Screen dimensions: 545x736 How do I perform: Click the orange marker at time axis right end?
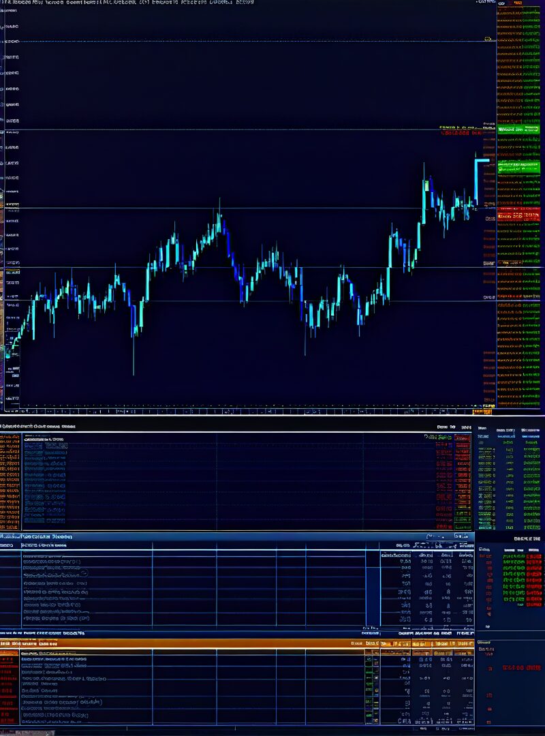tap(482, 411)
